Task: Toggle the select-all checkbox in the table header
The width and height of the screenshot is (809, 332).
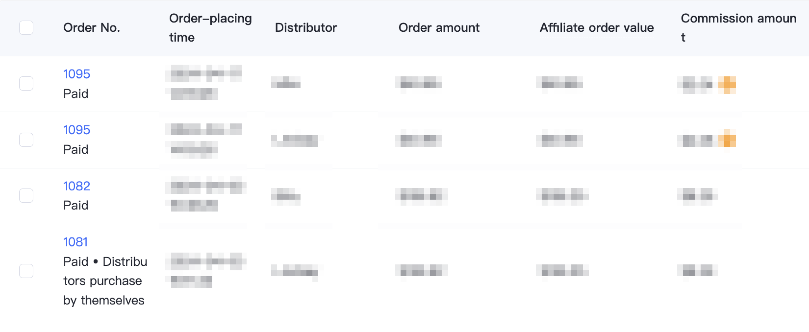Action: [x=26, y=28]
